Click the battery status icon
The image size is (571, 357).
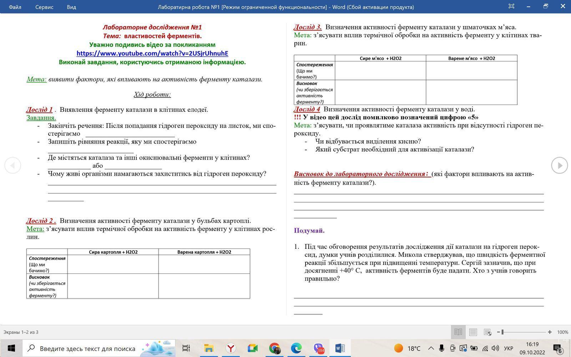474,348
